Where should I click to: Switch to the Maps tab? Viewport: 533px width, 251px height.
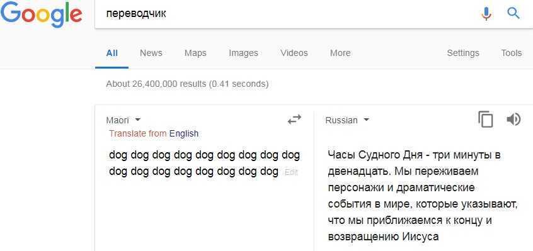195,53
